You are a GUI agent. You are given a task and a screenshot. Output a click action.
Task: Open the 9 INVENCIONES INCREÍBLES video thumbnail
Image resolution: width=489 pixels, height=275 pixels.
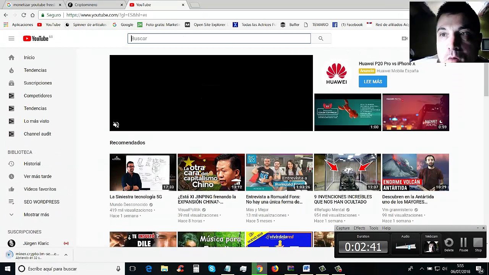pyautogui.click(x=347, y=172)
